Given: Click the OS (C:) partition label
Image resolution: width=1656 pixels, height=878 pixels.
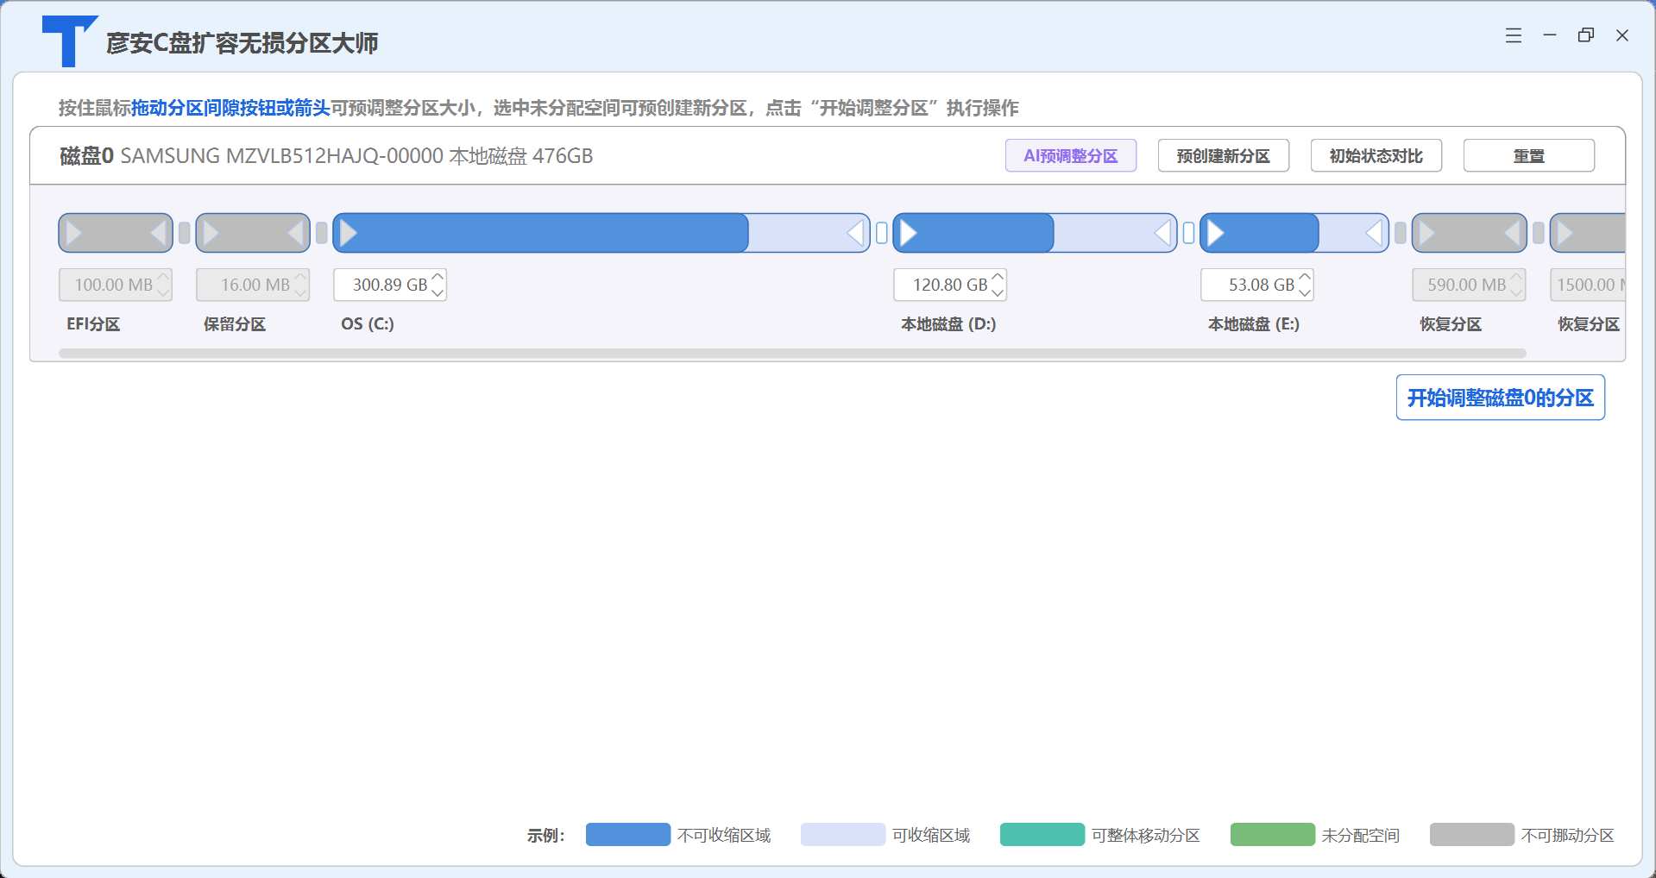Looking at the screenshot, I should [368, 324].
